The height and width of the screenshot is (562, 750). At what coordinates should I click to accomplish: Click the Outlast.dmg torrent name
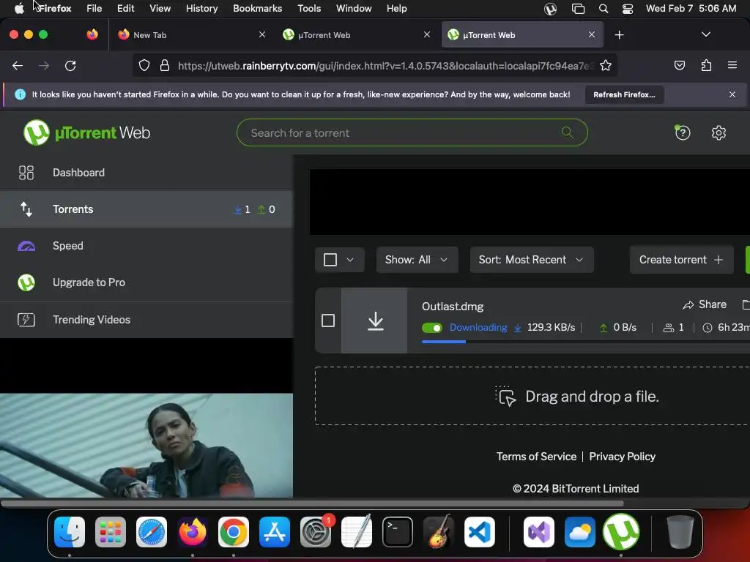coord(453,307)
